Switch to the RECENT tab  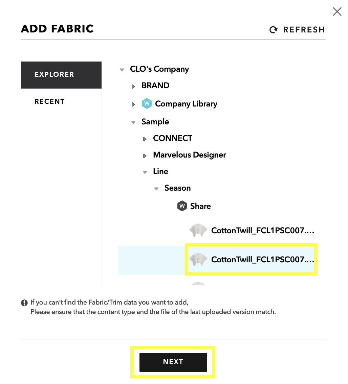click(49, 101)
